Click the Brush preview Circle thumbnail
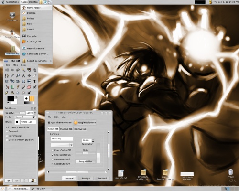The width and height of the screenshot is (239, 191). [17, 122]
